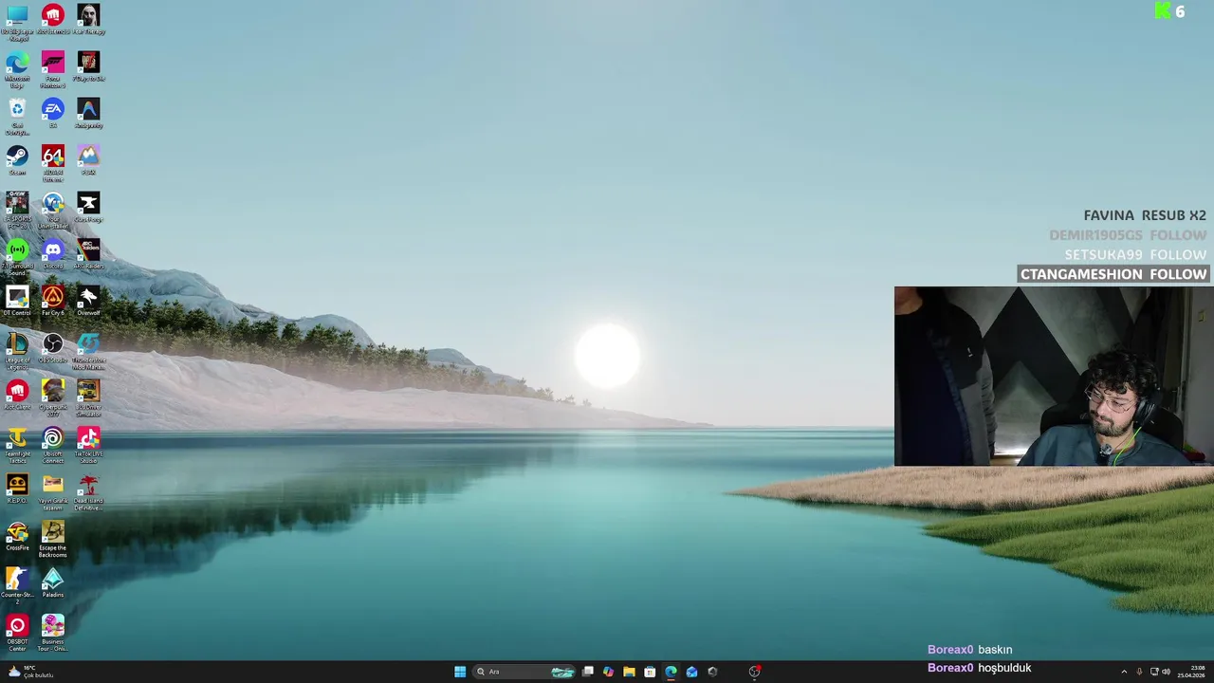Open the Fear Therapy desktop shortcut

point(88,18)
